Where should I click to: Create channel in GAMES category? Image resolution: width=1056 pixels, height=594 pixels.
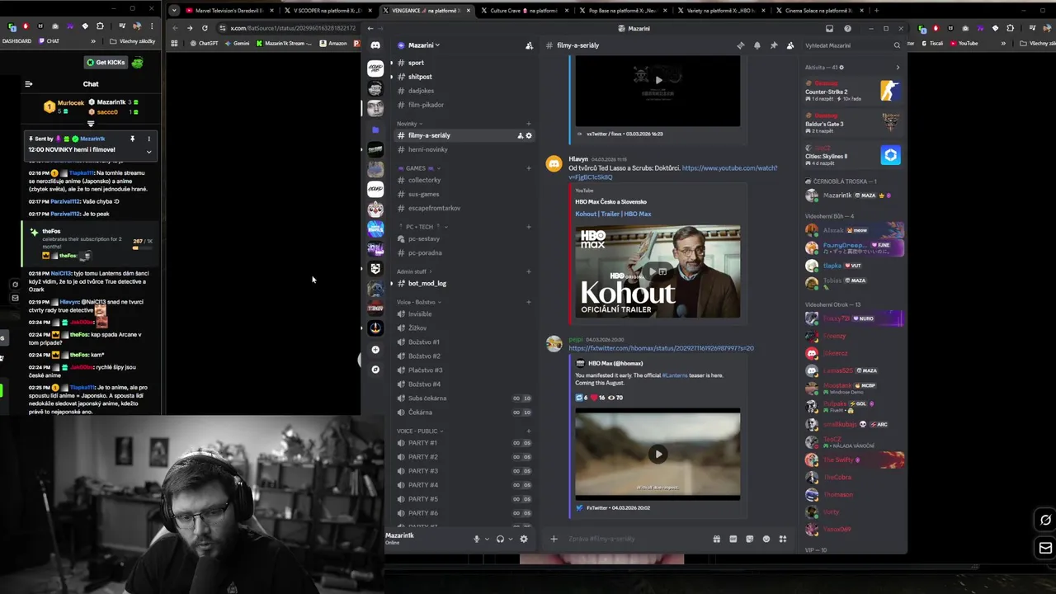click(x=529, y=168)
